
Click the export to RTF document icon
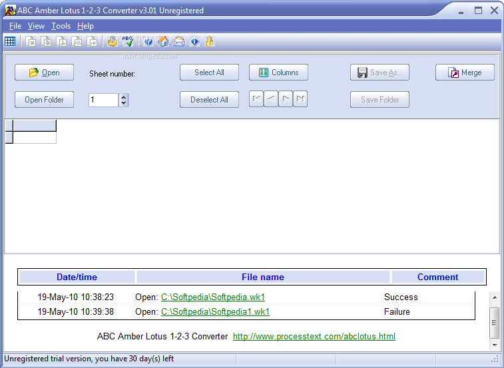pyautogui.click(x=93, y=41)
